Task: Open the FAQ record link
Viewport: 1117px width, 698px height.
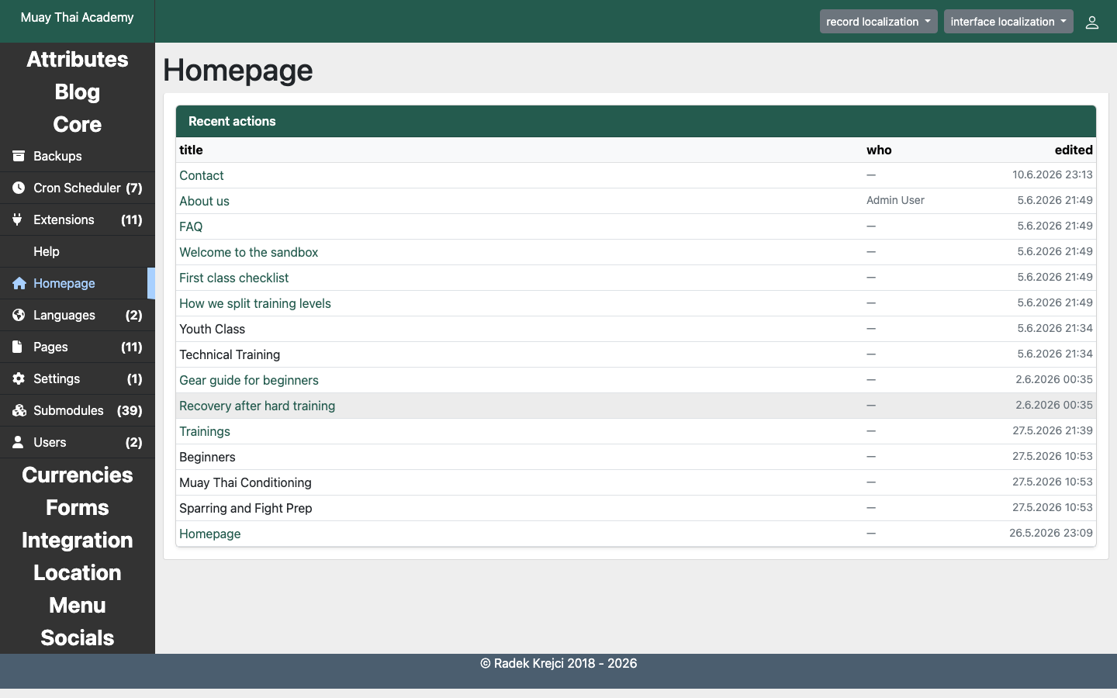Action: 191,226
